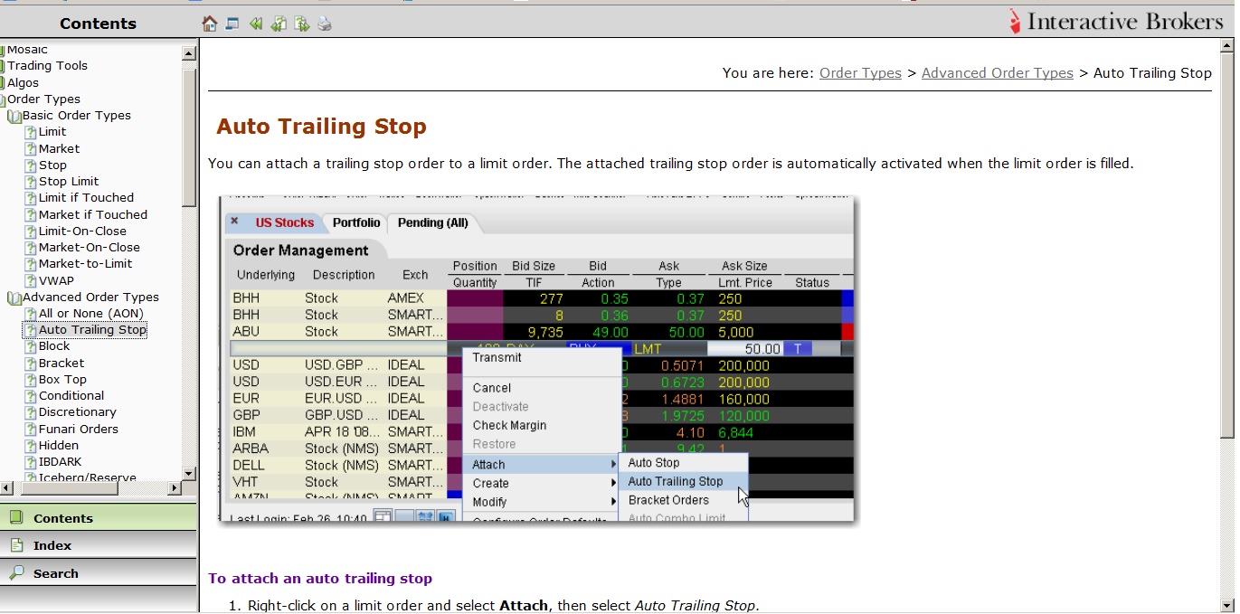Screen dimensions: 1240x614
Task: Click the Auto Trailing Stop page heading
Action: 321,127
